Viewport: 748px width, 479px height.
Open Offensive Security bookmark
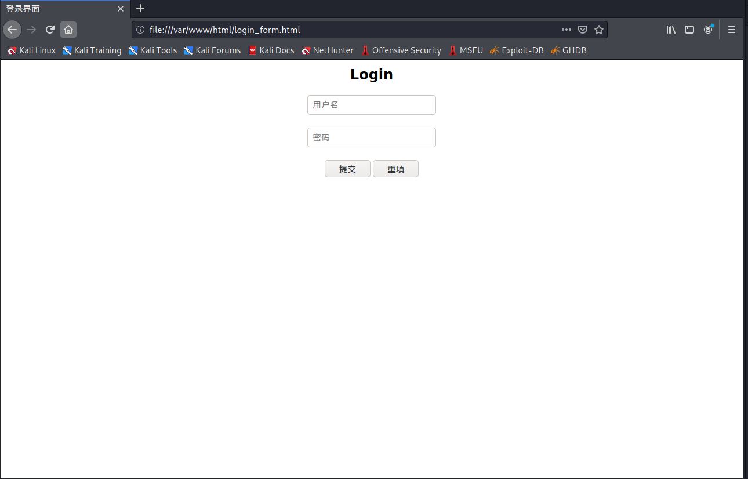click(x=401, y=50)
